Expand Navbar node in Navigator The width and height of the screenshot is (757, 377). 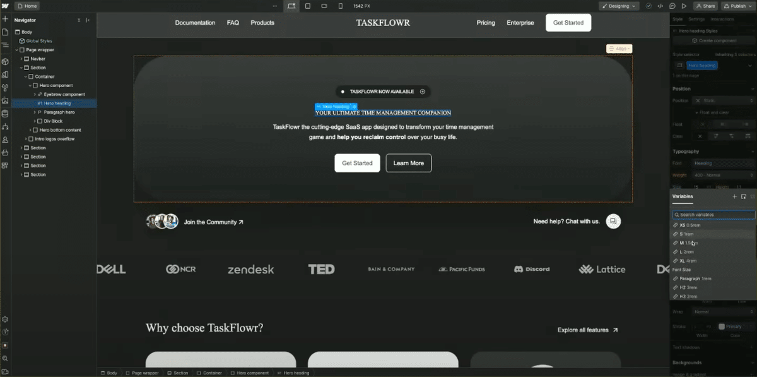(21, 59)
